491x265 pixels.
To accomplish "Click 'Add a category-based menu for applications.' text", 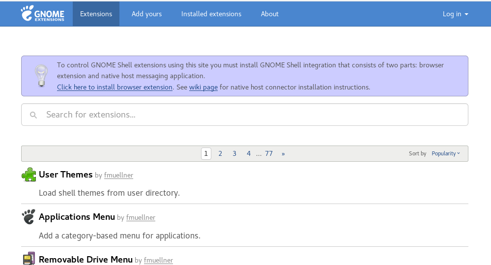I will click(119, 236).
